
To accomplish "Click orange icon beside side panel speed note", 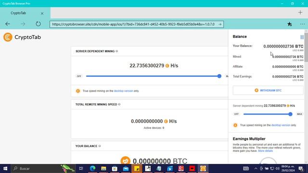I will [x=235, y=125].
